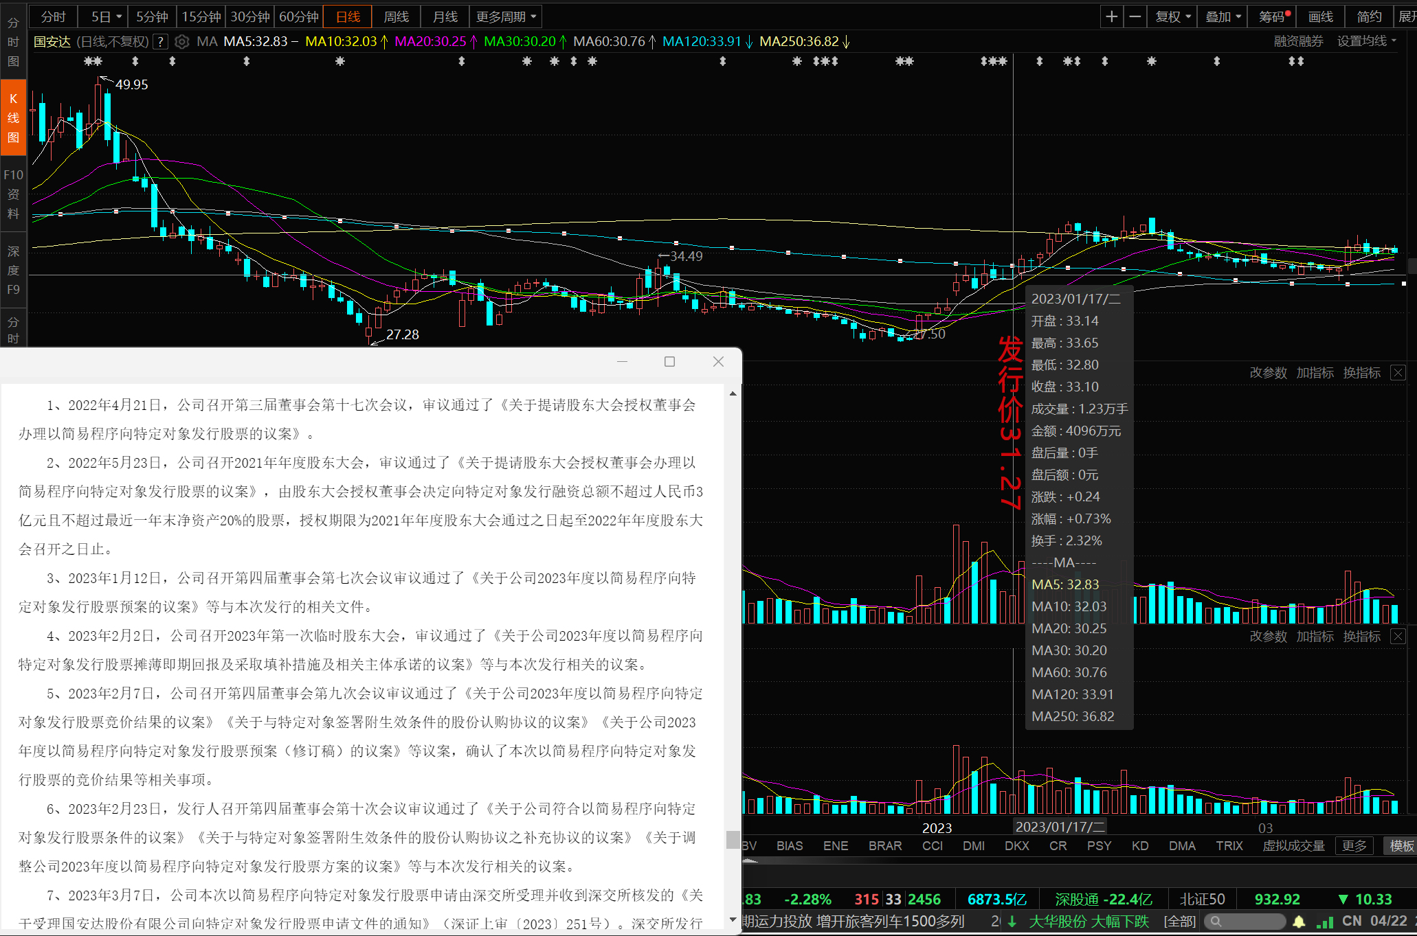The image size is (1417, 936).
Task: Open the MA settings gear icon
Action: tap(182, 41)
